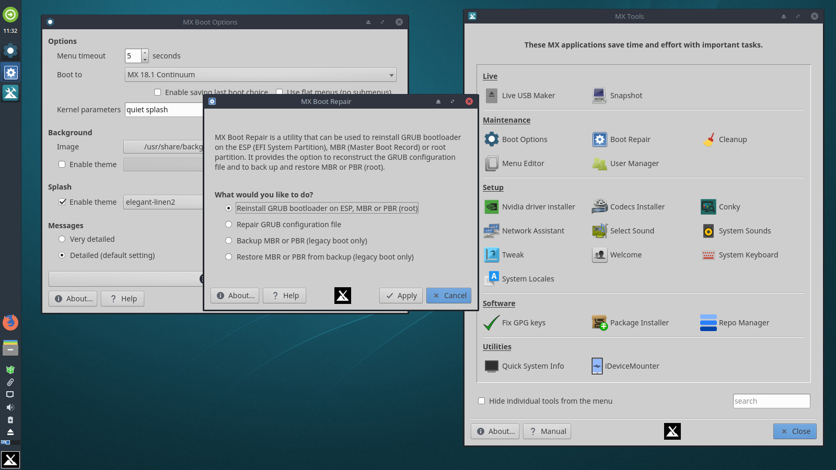The width and height of the screenshot is (836, 470).
Task: Switch to MX Tools panel task icon
Action: coord(10,93)
